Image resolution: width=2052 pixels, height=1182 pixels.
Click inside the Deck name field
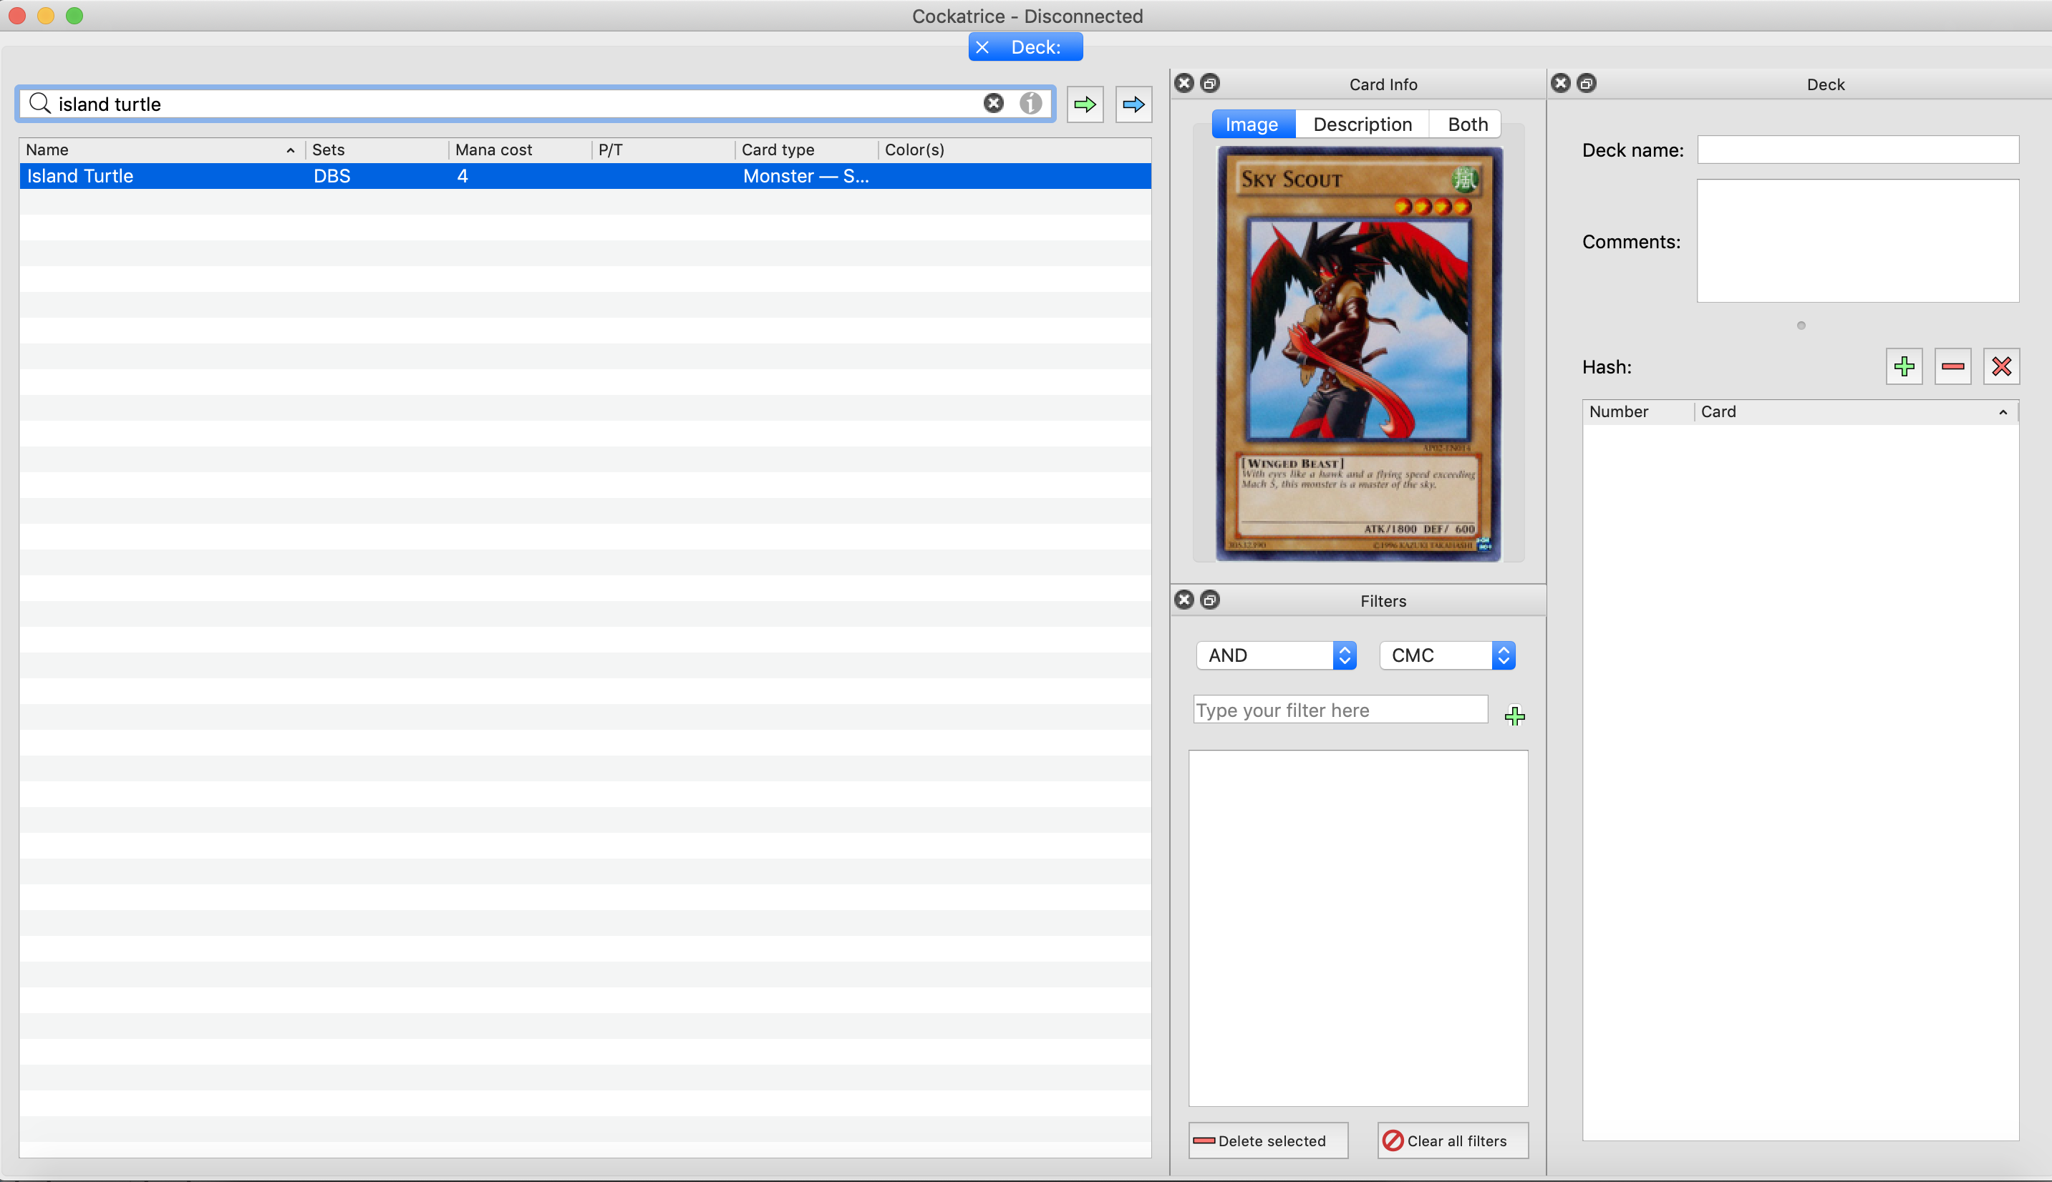click(x=1857, y=150)
